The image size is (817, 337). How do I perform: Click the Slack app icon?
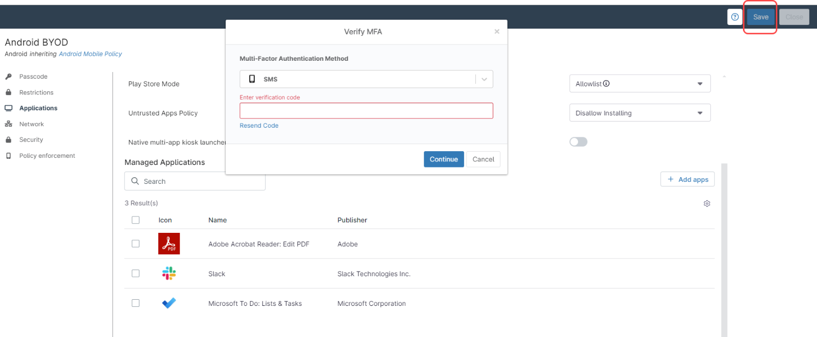169,273
